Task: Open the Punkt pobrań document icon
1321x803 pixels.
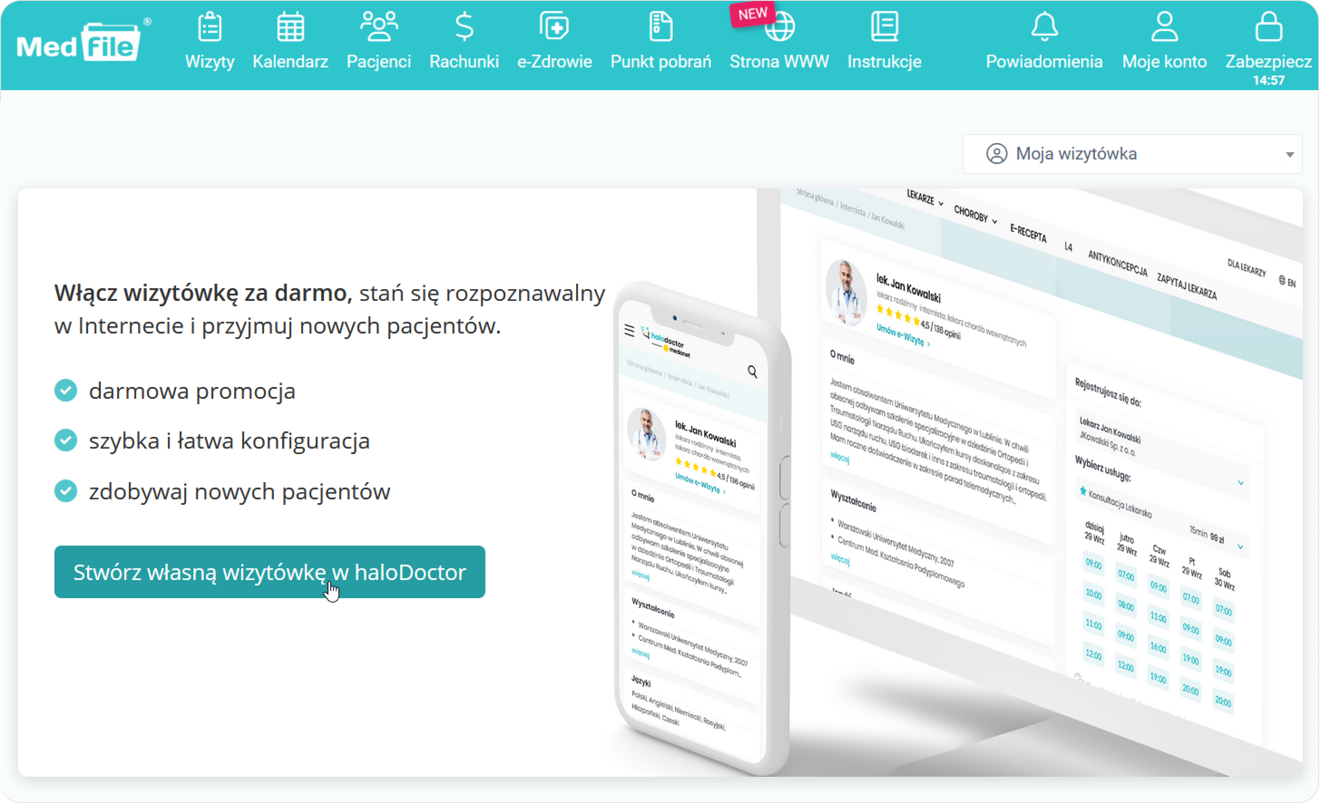Action: [661, 26]
